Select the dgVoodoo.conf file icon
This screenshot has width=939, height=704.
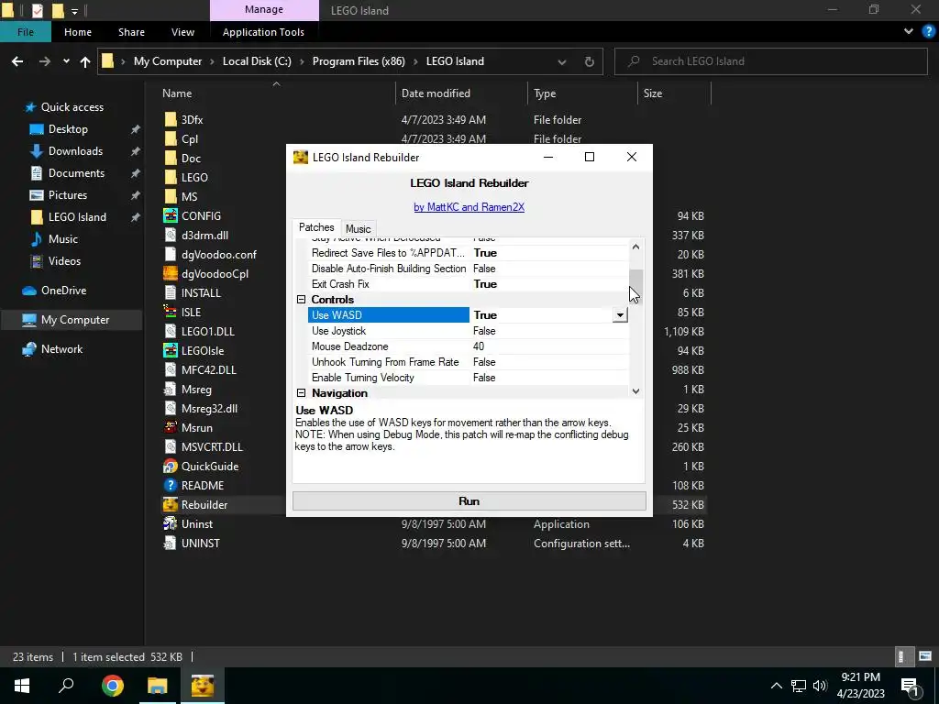pyautogui.click(x=171, y=255)
